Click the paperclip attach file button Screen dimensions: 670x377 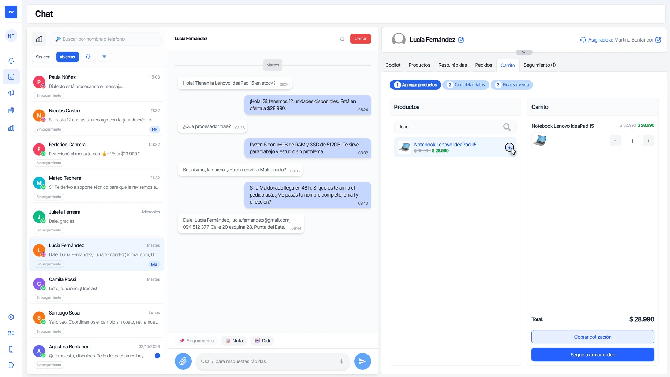pos(183,361)
